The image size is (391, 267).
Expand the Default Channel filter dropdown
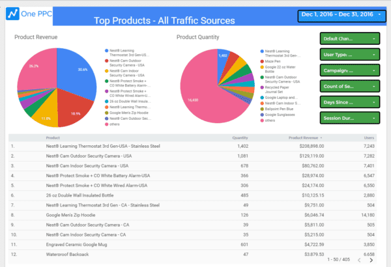click(349, 39)
